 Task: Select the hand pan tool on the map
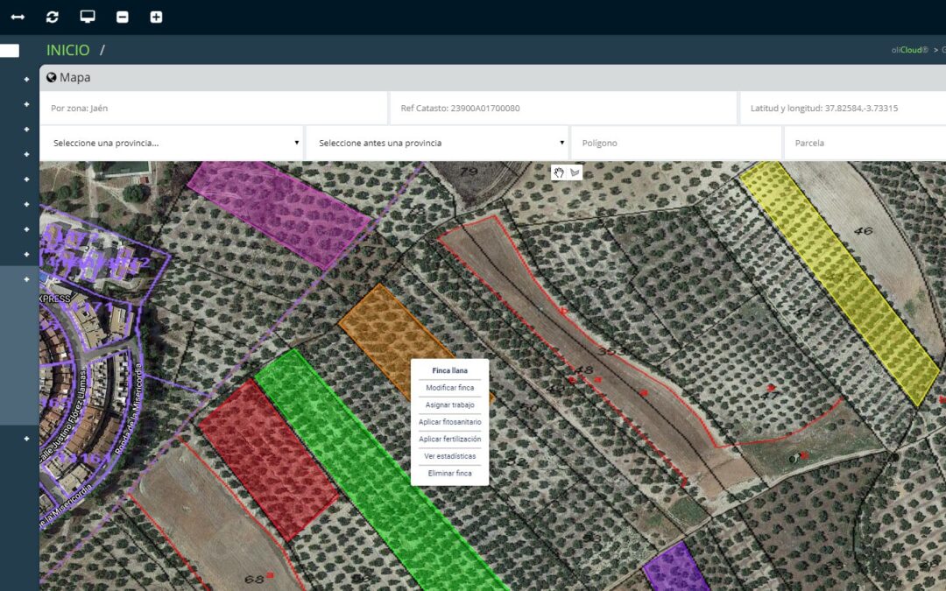(x=558, y=172)
